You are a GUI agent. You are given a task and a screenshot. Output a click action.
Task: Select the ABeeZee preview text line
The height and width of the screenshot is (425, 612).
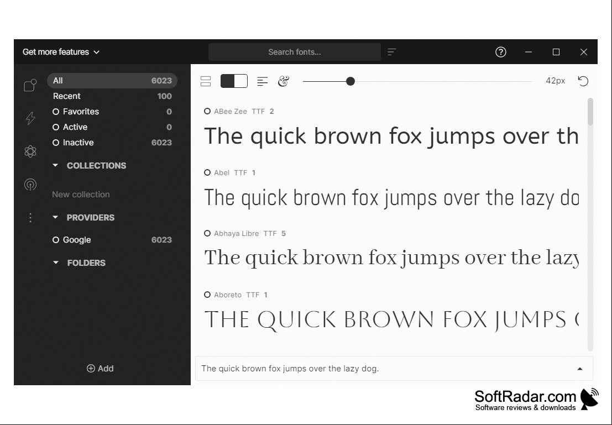click(391, 136)
